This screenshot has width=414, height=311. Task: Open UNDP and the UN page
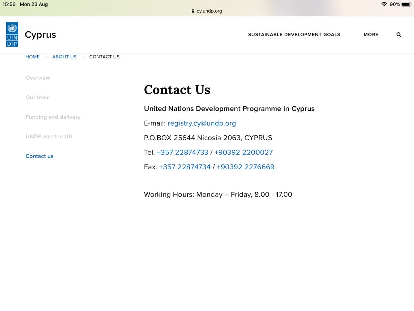(49, 136)
